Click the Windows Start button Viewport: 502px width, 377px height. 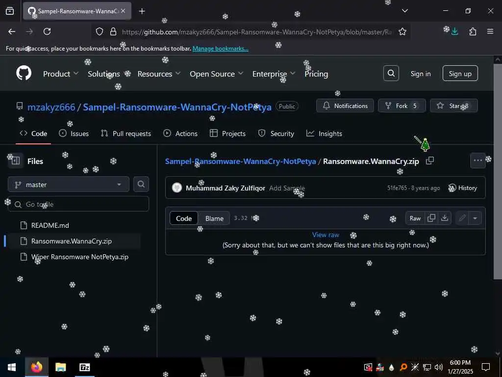[12, 367]
